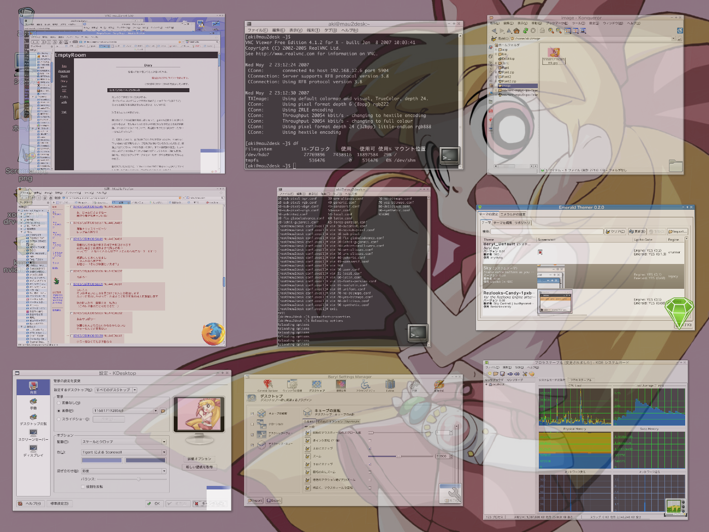709x532 pixels.
Task: Toggle キューブの回転 plugin checkbox in Beryl
Action: (x=252, y=413)
